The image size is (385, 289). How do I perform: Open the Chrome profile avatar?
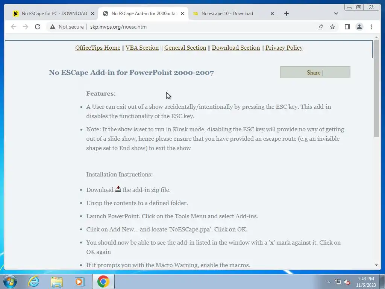pyautogui.click(x=359, y=27)
